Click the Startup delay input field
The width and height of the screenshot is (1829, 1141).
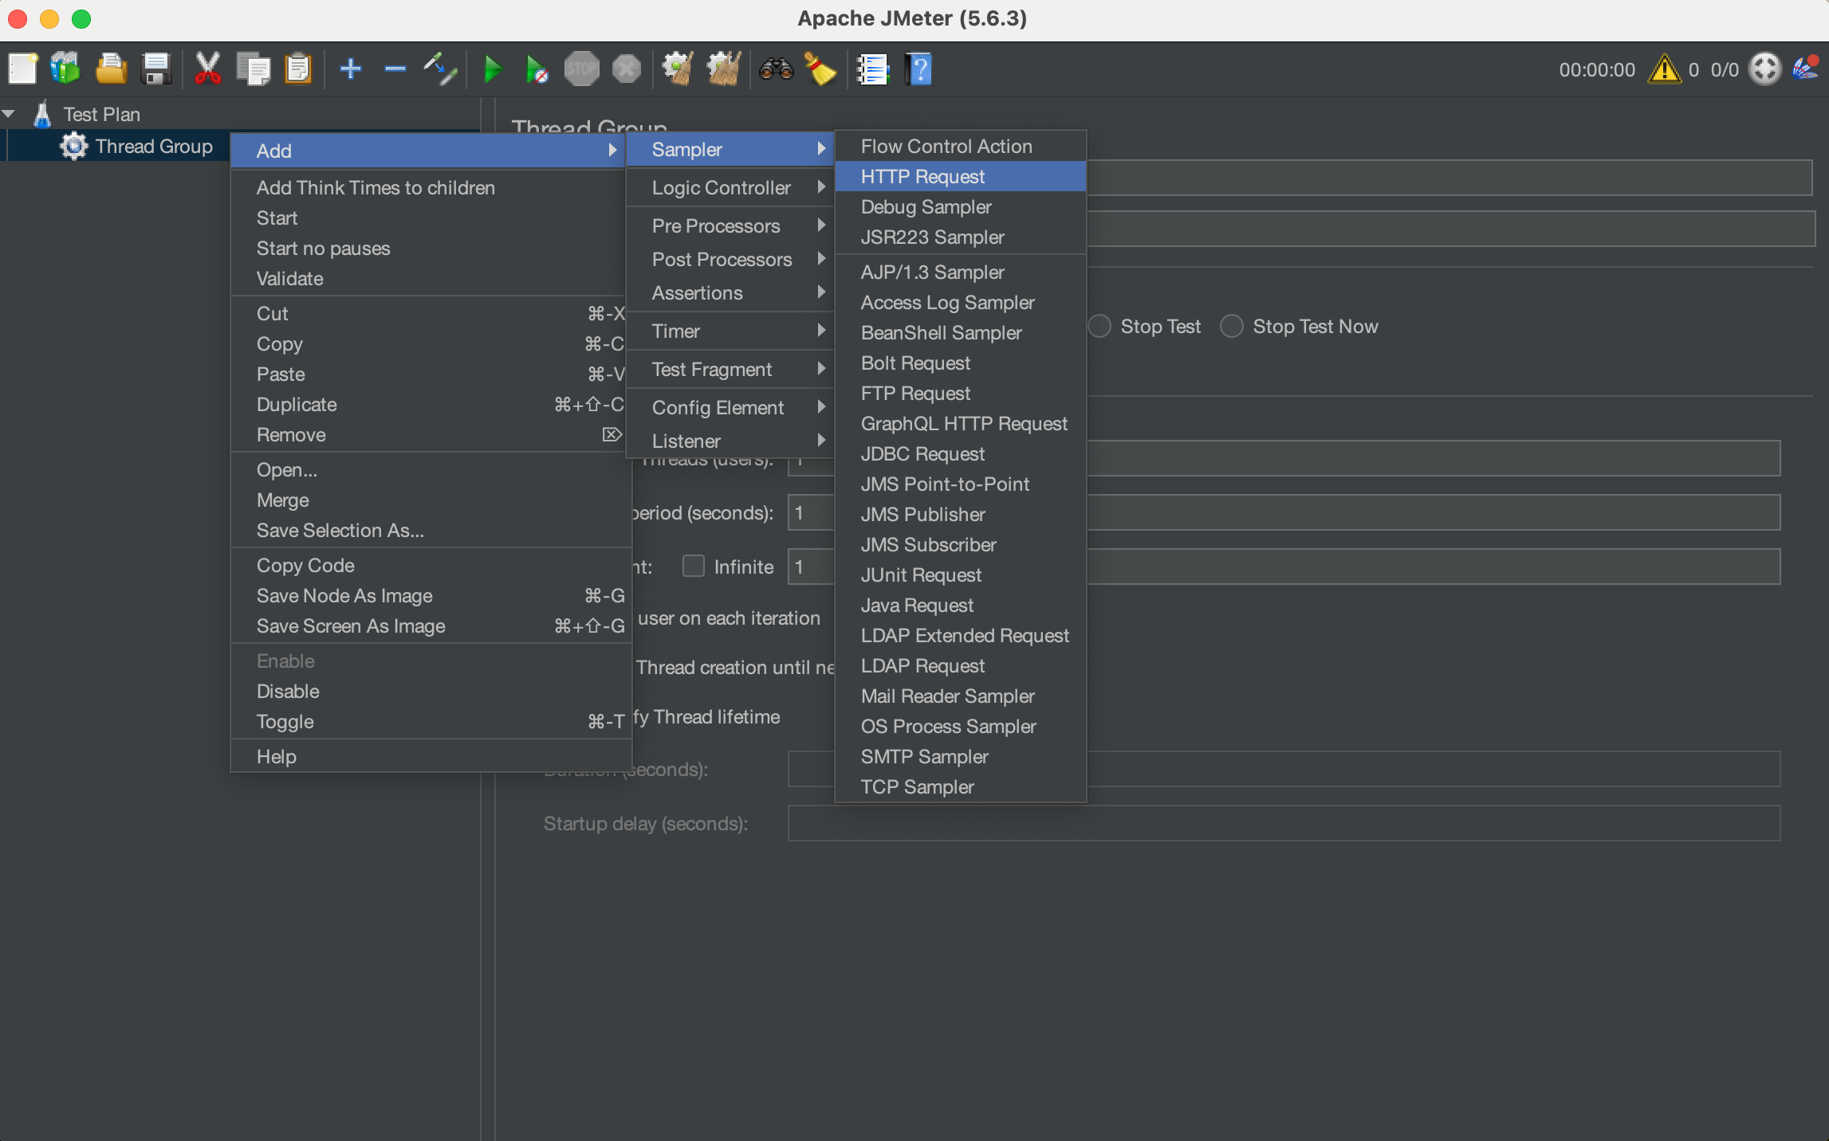(1284, 823)
